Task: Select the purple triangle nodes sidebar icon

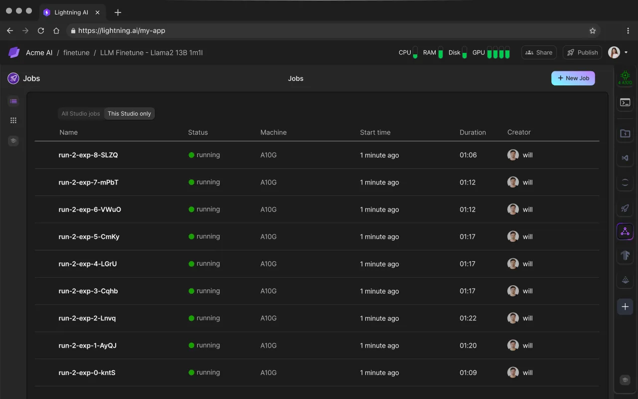Action: pyautogui.click(x=625, y=231)
